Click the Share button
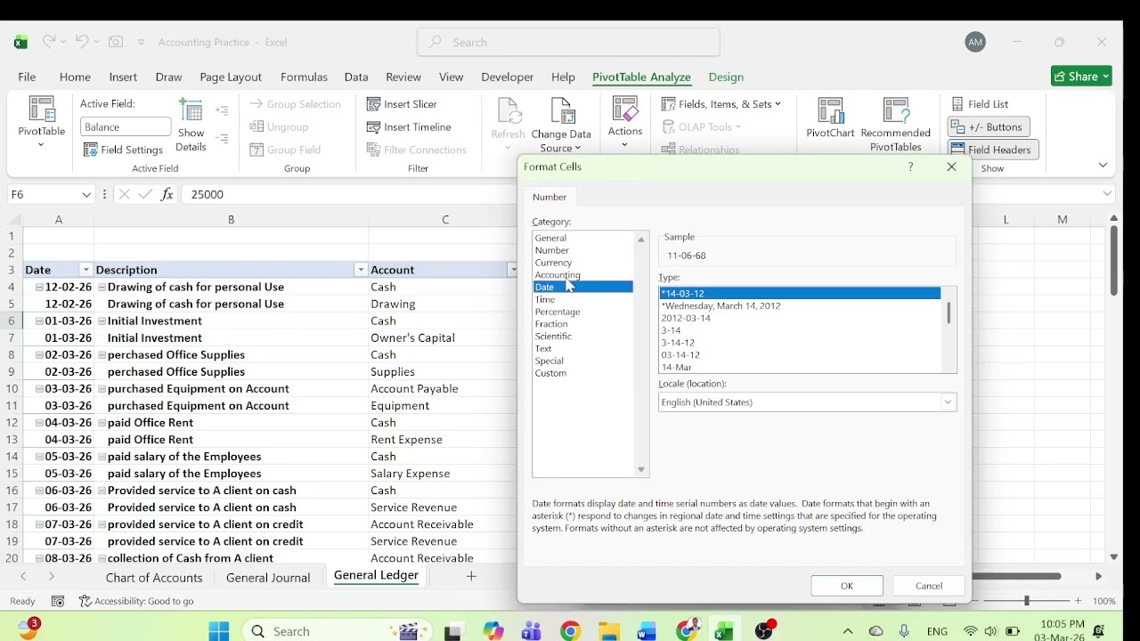Viewport: 1140px width, 641px height. pyautogui.click(x=1081, y=77)
